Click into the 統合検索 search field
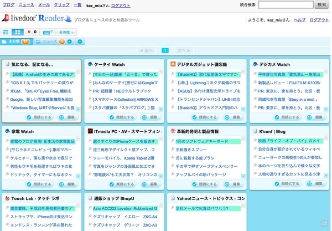This screenshot has width=332, height=231. (286, 5)
